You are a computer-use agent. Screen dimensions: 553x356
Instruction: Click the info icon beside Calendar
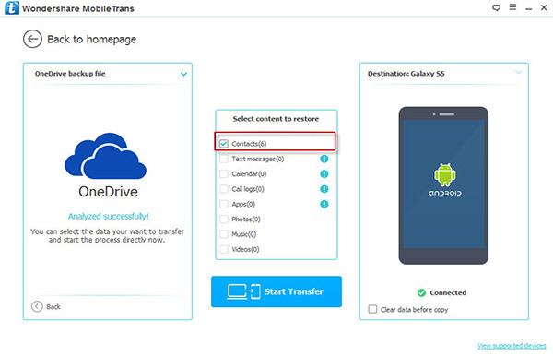324,174
